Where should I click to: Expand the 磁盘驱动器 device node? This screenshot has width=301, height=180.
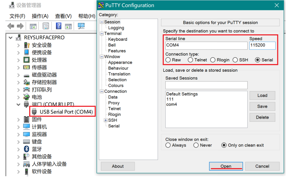coord(18,75)
